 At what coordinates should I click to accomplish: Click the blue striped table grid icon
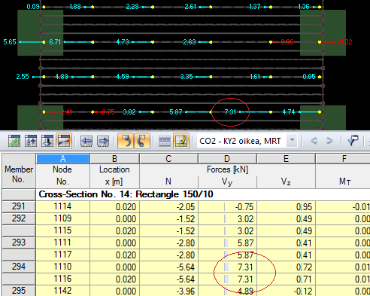coord(165,141)
